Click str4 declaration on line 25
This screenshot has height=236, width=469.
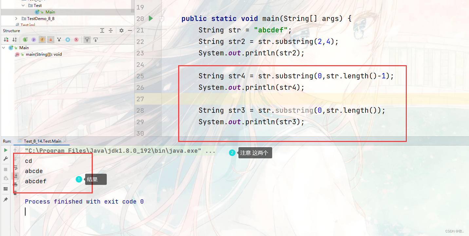[296, 76]
